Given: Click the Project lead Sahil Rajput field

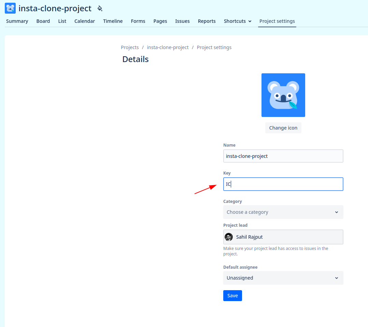Looking at the screenshot, I should [x=283, y=237].
